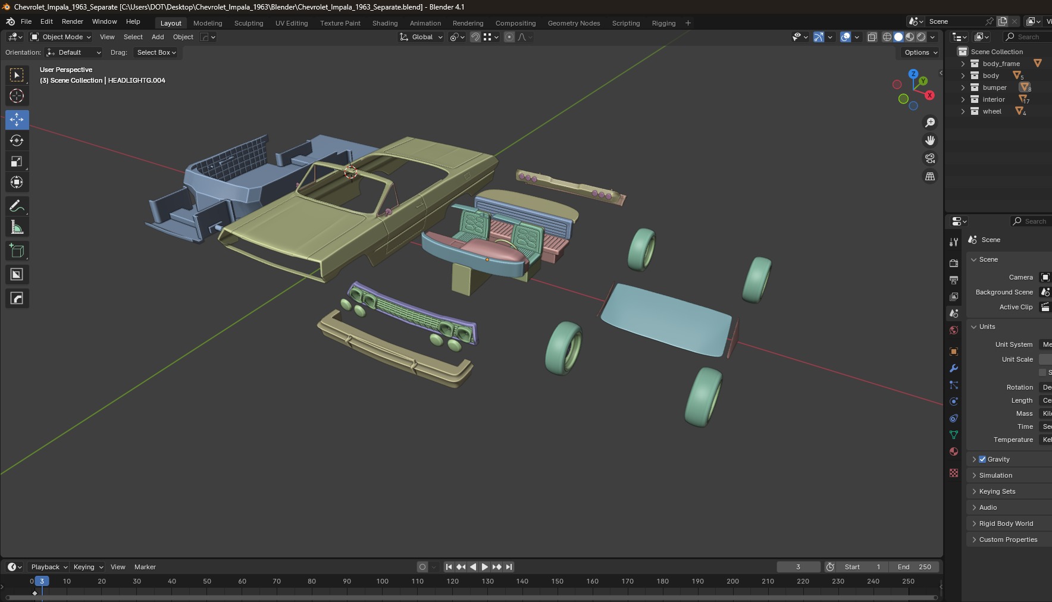The width and height of the screenshot is (1052, 602).
Task: Choose the Annotate tool
Action: click(x=17, y=206)
